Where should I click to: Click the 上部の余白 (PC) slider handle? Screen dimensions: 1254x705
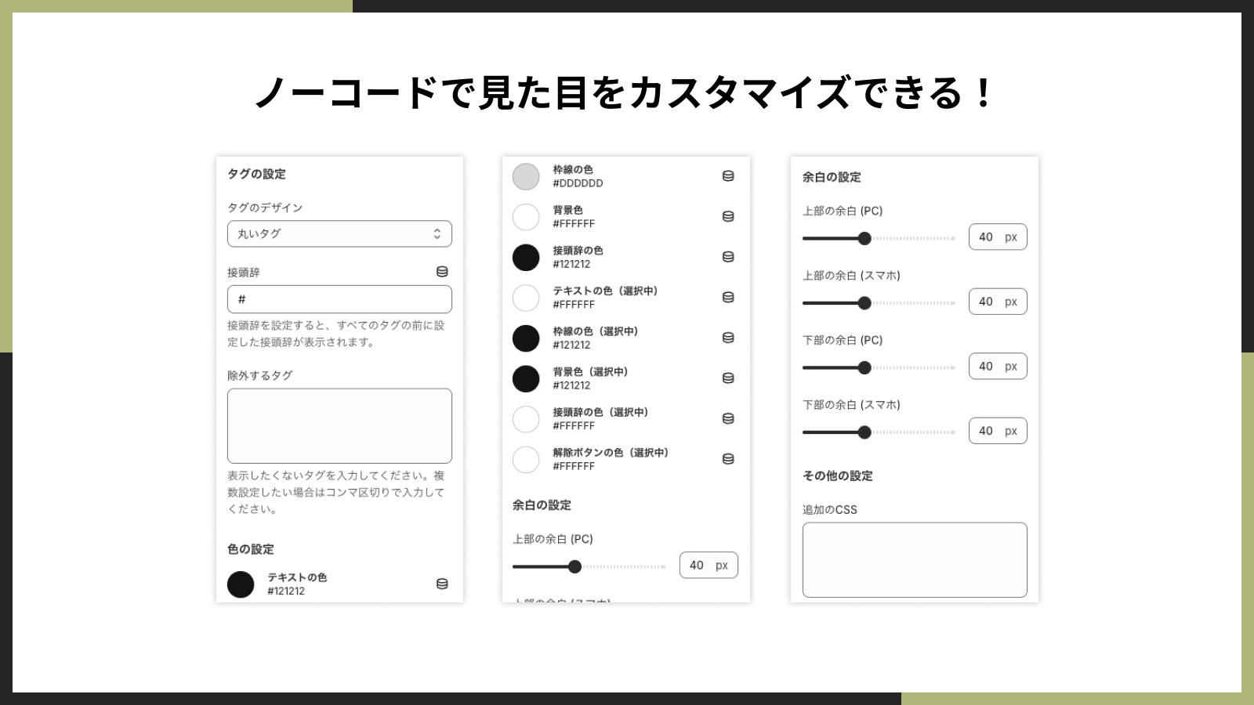coord(864,237)
